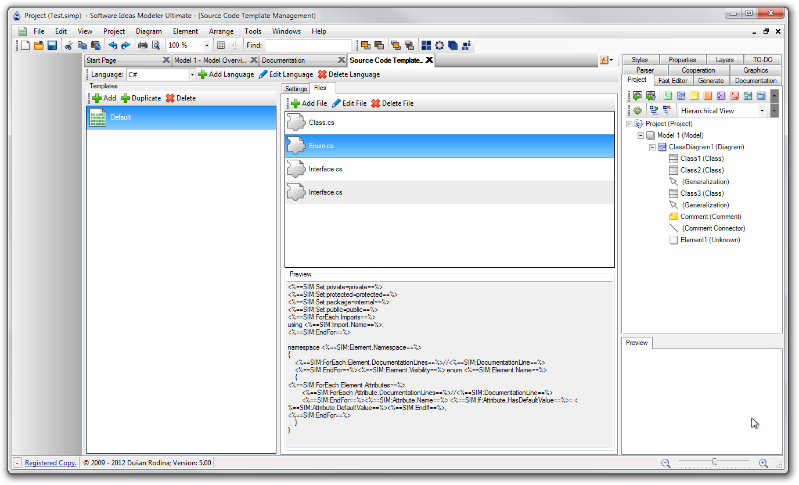Open the diagram icons toolbar overflow arrow
The height and width of the screenshot is (485, 799).
point(775,96)
